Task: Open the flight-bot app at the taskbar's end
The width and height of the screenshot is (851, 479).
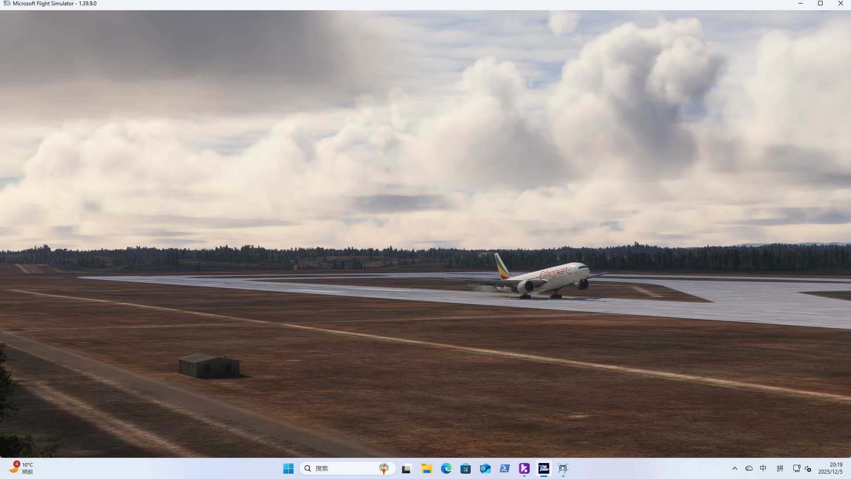Action: click(563, 468)
